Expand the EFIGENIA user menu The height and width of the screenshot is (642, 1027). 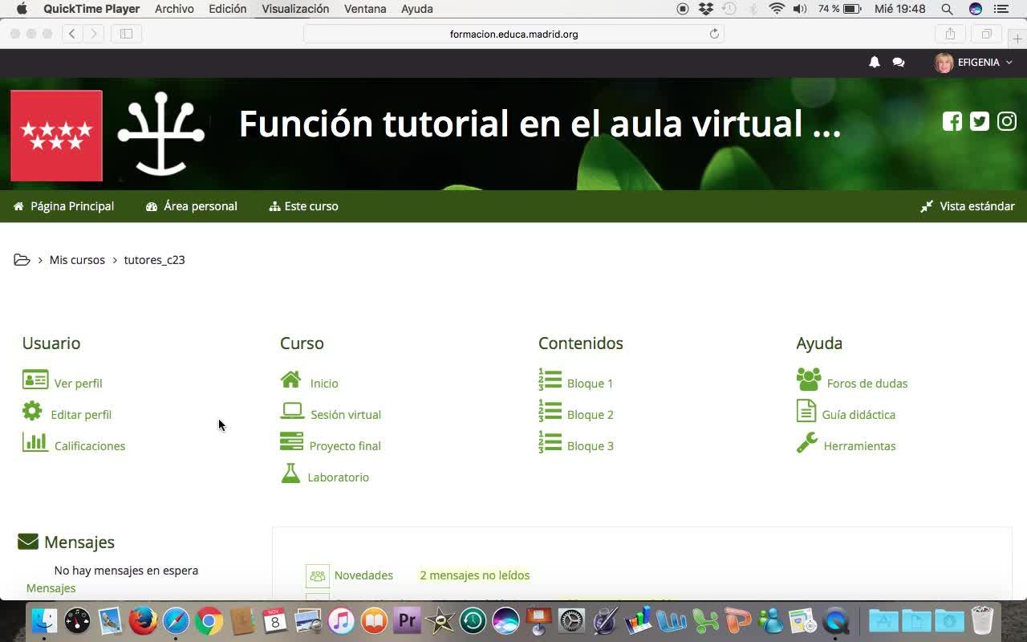click(x=984, y=63)
